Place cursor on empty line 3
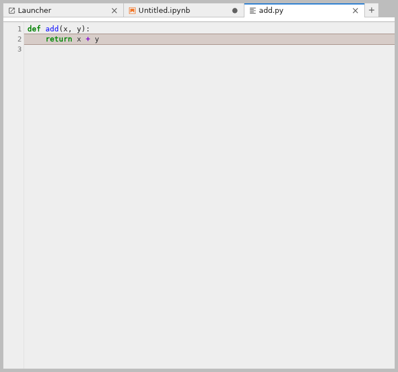Viewport: 398px width, 372px height. [x=210, y=49]
